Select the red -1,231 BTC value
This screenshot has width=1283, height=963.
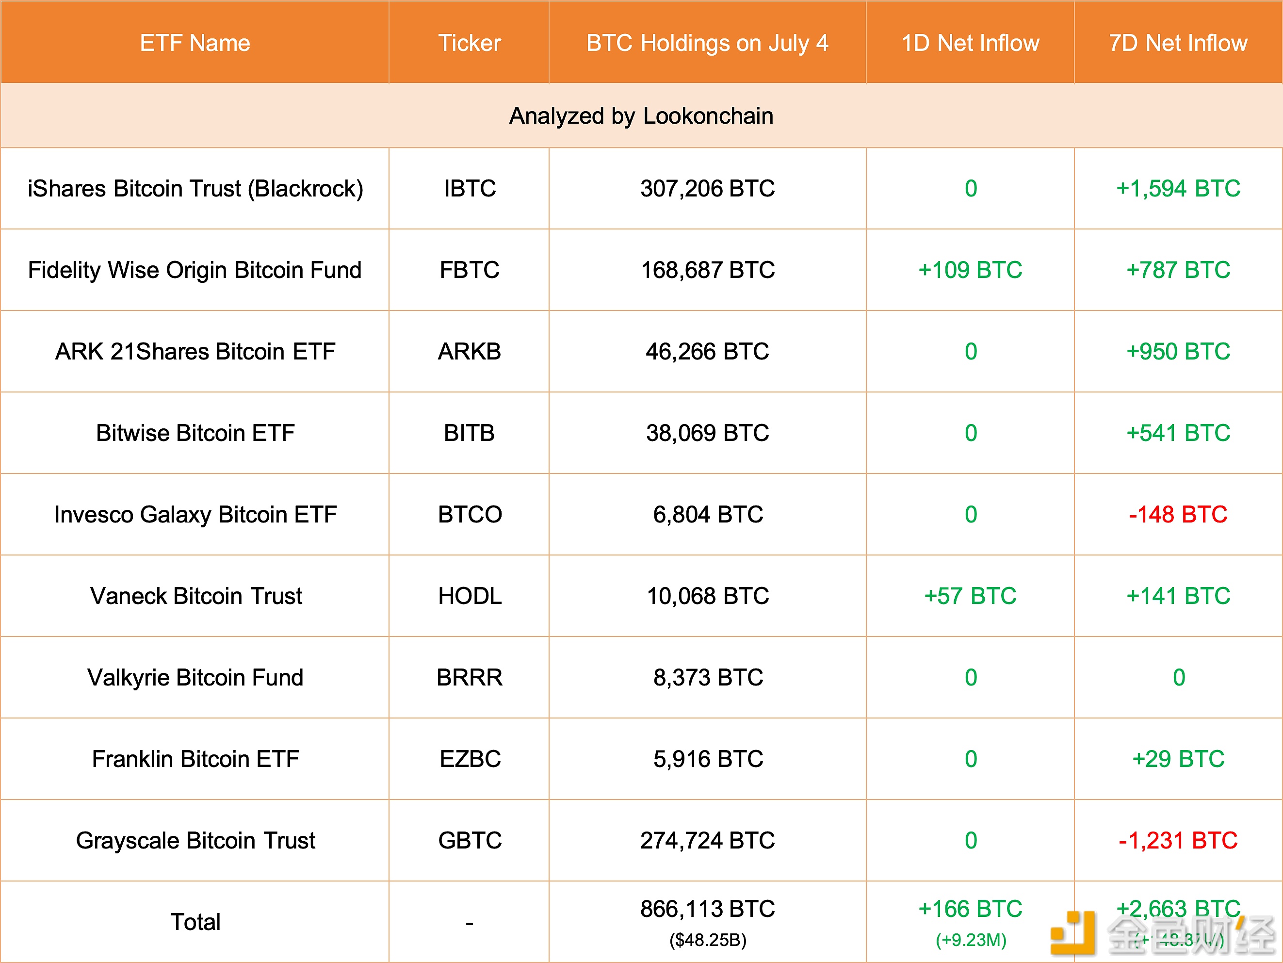[x=1178, y=841]
